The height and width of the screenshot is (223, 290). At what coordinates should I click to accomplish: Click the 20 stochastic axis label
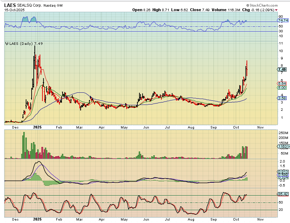click(281, 209)
